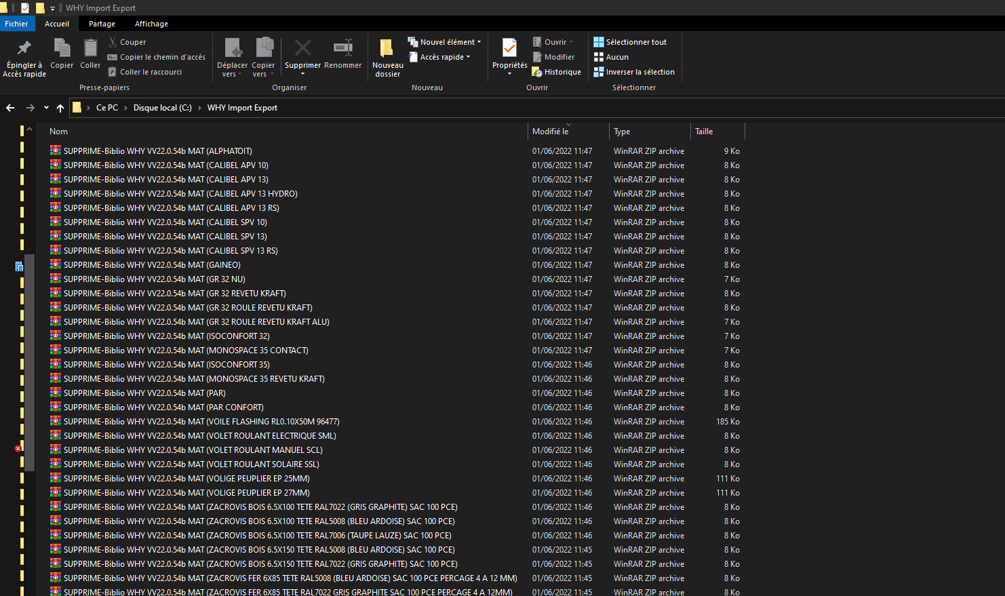The height and width of the screenshot is (596, 1005).
Task: Switch to the Accueil ribbon tab
Action: (x=57, y=24)
